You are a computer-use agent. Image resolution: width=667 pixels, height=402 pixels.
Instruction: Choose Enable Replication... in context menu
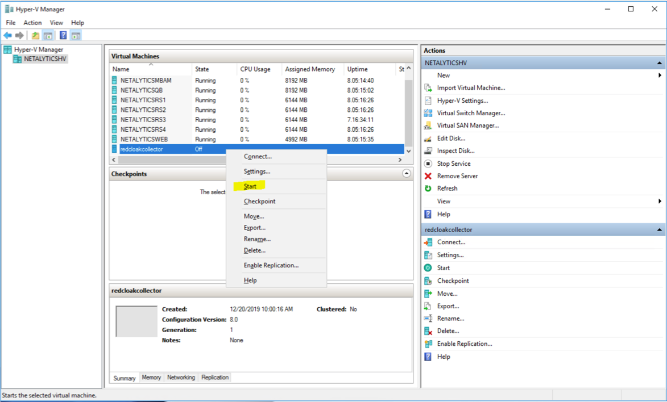(x=276, y=265)
